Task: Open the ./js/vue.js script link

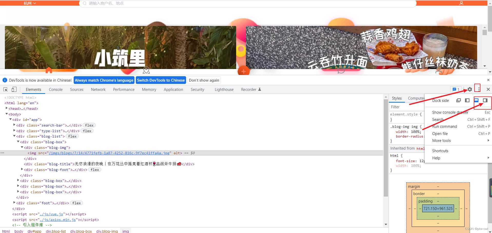Action: (51, 214)
